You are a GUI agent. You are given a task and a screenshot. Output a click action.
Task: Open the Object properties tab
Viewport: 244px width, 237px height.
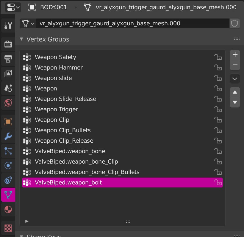pos(8,121)
